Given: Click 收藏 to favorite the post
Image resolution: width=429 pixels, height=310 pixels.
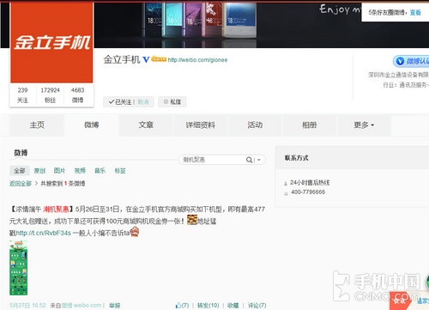Looking at the screenshot, I should pyautogui.click(x=233, y=306).
